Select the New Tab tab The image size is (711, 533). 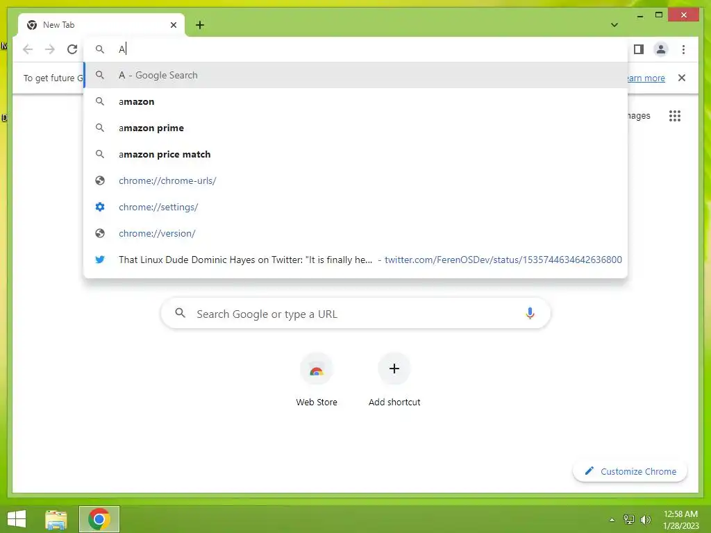101,25
